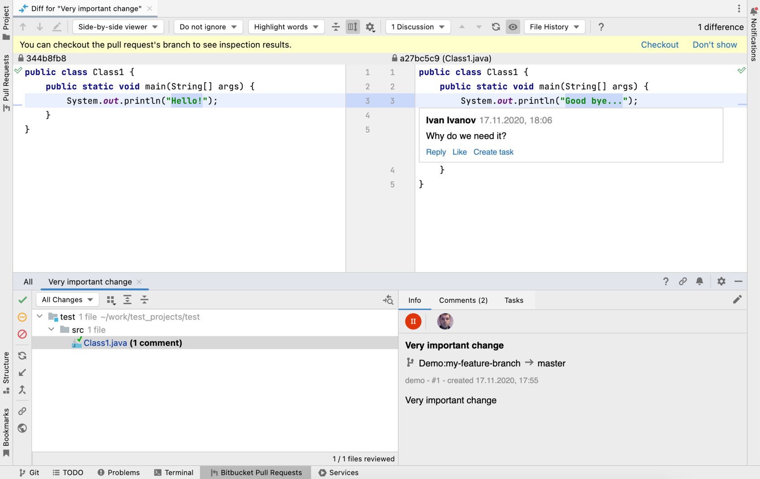Toggle collapse unchanged fragments
This screenshot has width=760, height=479.
pos(336,27)
